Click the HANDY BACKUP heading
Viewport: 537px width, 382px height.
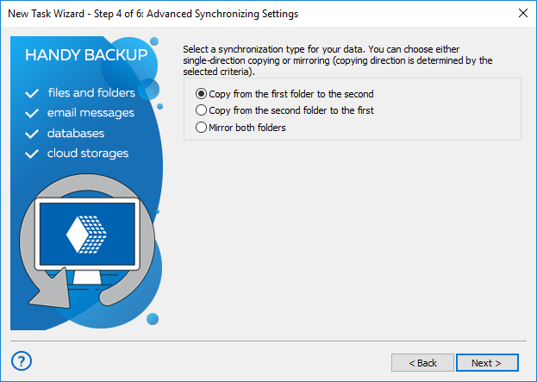85,55
